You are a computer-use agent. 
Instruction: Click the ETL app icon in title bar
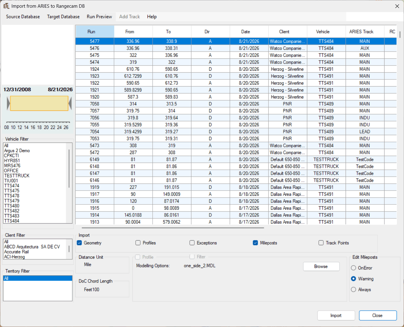[6, 6]
